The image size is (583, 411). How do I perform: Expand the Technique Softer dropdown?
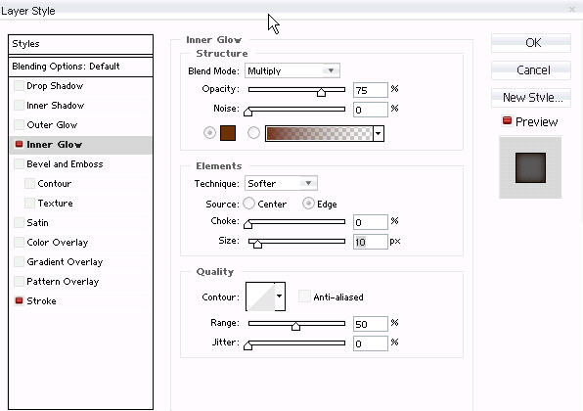[x=281, y=183]
